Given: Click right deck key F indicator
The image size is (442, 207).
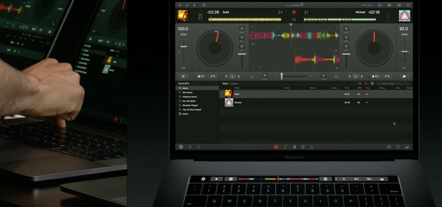Looking at the screenshot, I should point(307,12).
